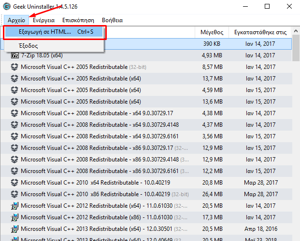The width and height of the screenshot is (300, 241).
Task: Select Visual C++ 2013 Redistributable (x64) 12.0.30501
Action: tap(146, 229)
